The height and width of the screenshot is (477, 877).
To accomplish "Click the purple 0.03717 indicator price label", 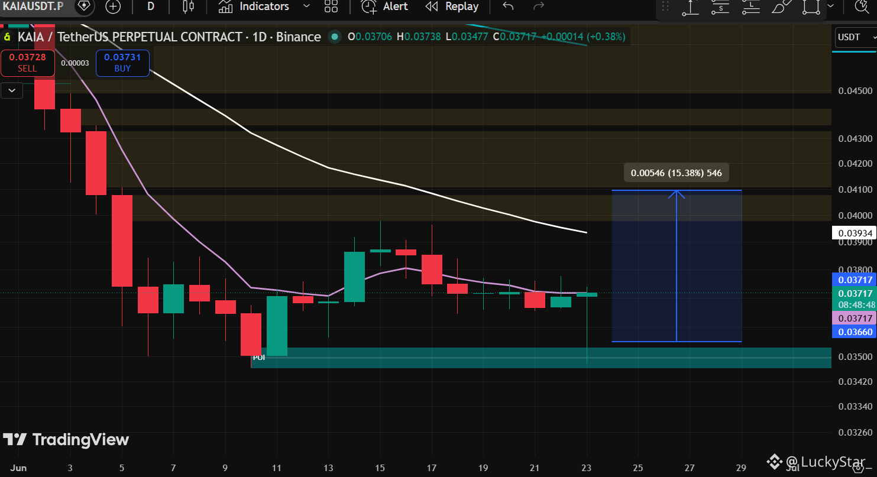I will [x=854, y=318].
